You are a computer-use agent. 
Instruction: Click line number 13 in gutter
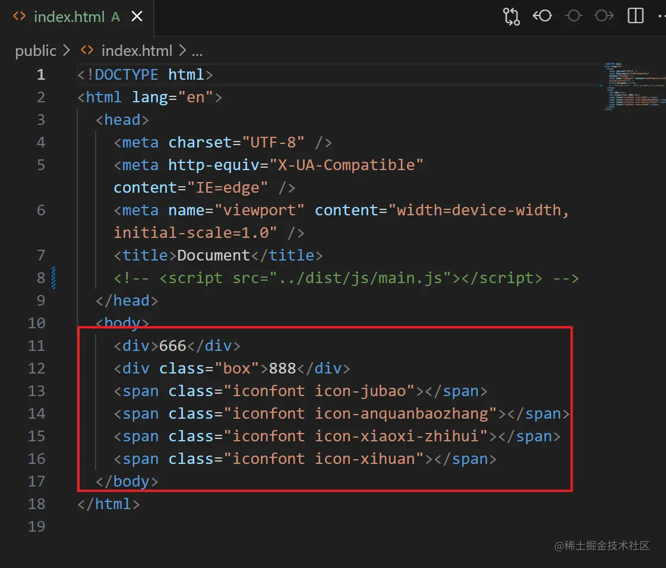pyautogui.click(x=36, y=391)
